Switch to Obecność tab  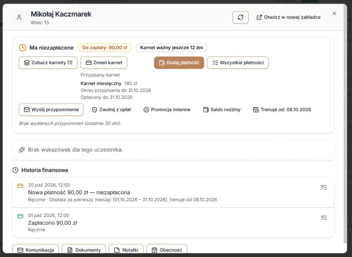point(167,250)
